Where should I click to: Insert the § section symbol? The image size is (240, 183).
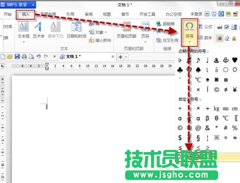click(x=198, y=138)
